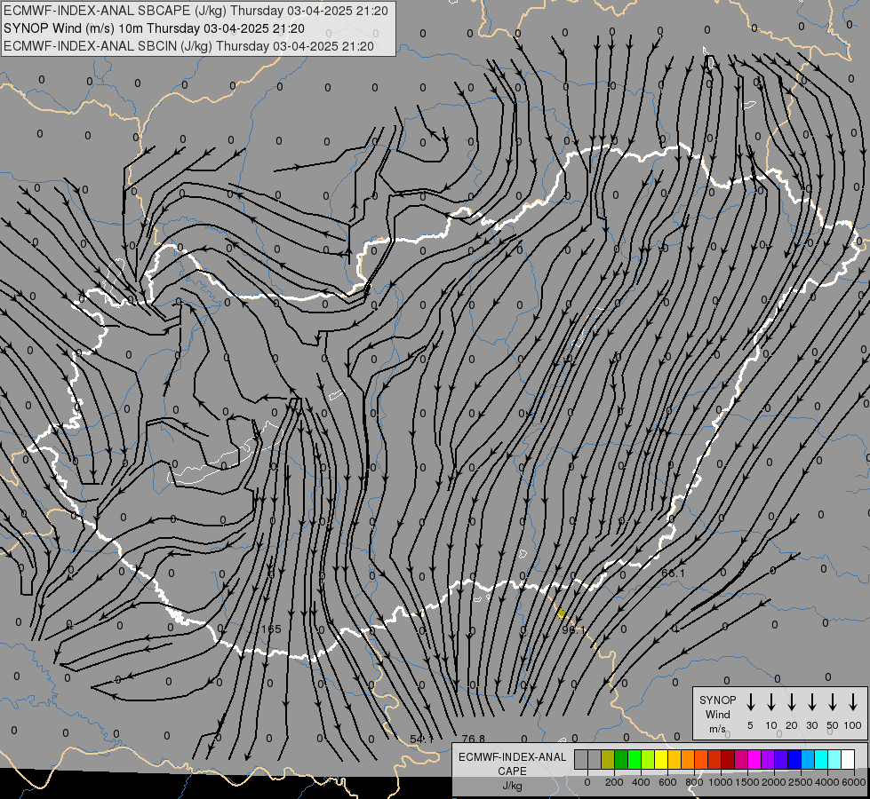Image resolution: width=870 pixels, height=799 pixels.
Task: Click the 54.1 value near bottom
Action: pyautogui.click(x=422, y=740)
